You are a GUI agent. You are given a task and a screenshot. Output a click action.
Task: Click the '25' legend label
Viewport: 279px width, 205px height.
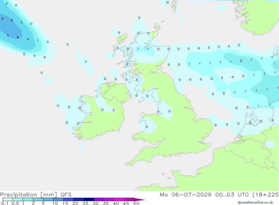click(x=85, y=203)
